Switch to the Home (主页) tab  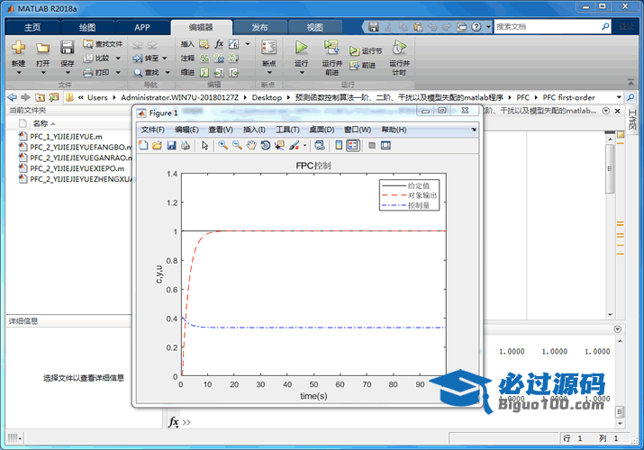click(x=32, y=28)
